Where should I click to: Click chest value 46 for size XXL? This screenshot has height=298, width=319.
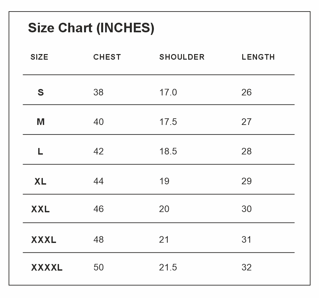pyautogui.click(x=99, y=209)
